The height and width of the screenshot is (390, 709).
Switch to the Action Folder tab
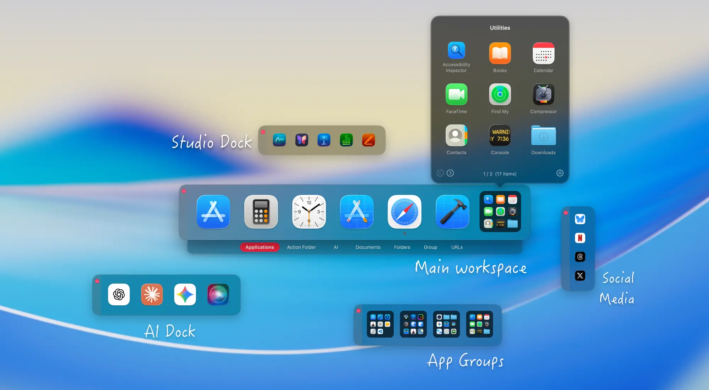[x=301, y=247]
